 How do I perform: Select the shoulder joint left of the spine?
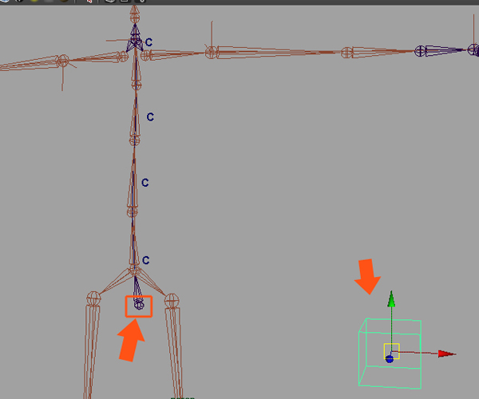click(123, 56)
